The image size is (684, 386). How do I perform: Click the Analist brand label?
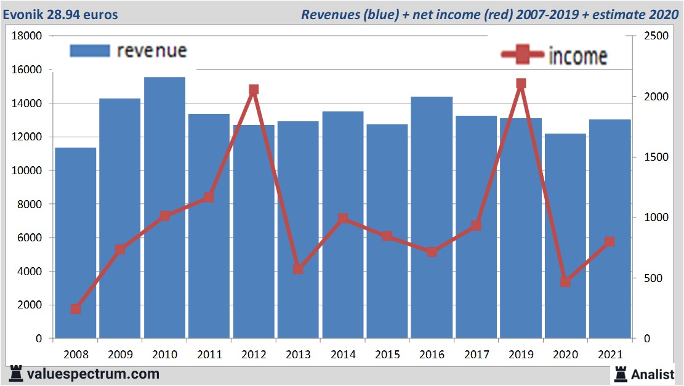coord(653,374)
